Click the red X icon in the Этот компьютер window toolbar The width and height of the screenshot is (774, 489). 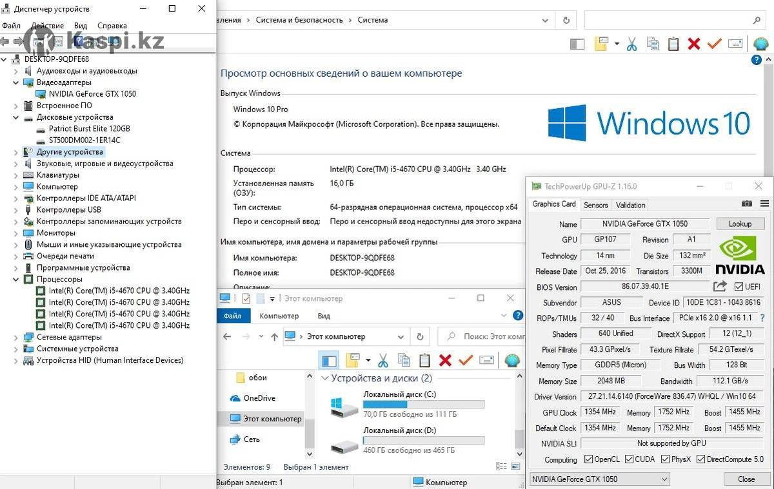(445, 360)
